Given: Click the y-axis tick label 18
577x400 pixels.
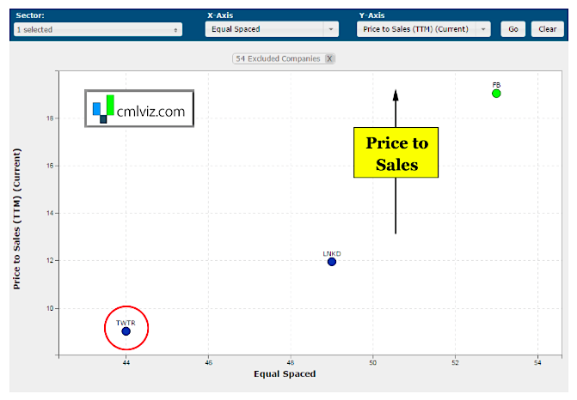Looking at the screenshot, I should pyautogui.click(x=50, y=118).
